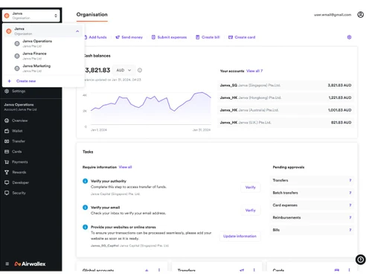
Task: Click the Settings gear icon in sidebar
Action: point(7,91)
